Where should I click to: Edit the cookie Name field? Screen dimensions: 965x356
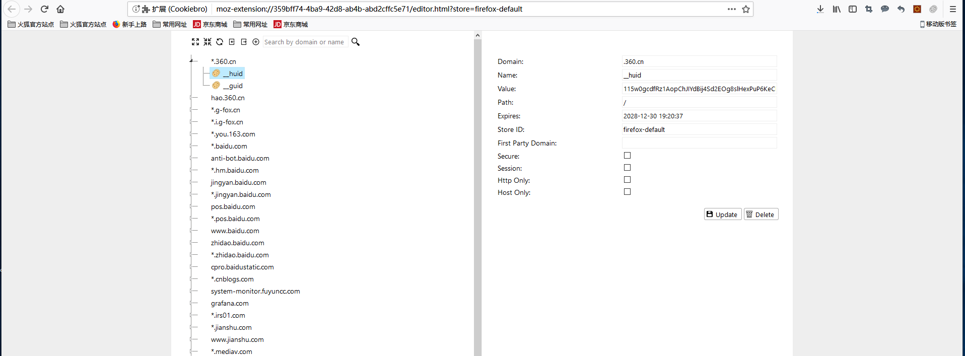699,75
